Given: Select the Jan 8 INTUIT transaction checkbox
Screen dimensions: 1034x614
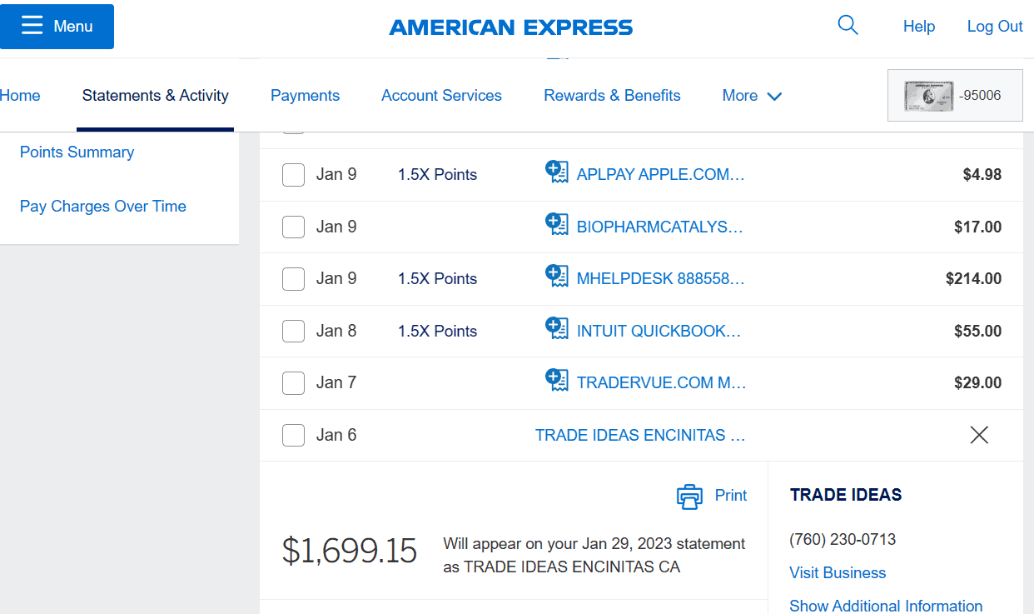Looking at the screenshot, I should (x=293, y=331).
